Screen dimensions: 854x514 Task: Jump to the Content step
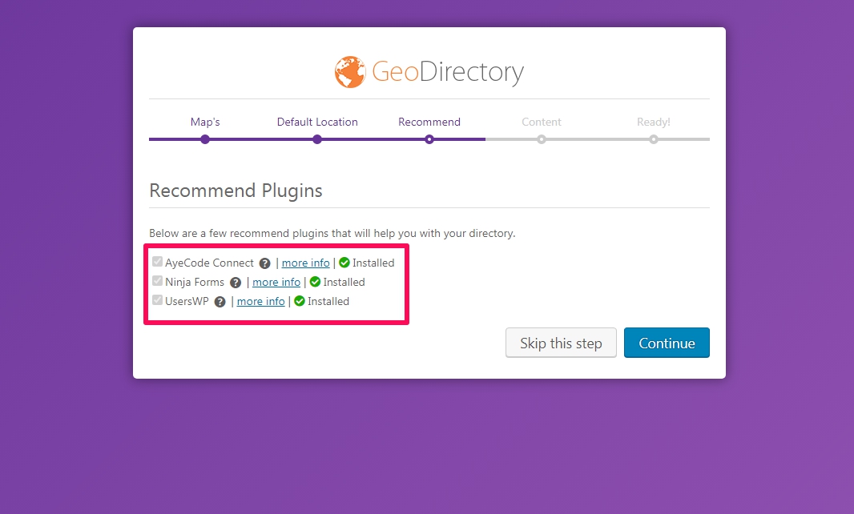[542, 122]
